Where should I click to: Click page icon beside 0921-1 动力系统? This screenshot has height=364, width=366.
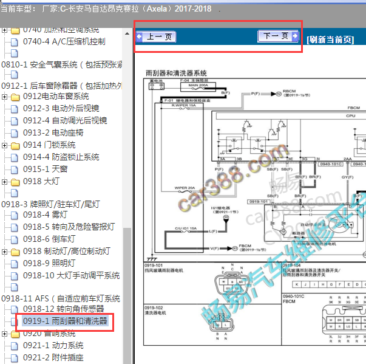tap(15, 346)
